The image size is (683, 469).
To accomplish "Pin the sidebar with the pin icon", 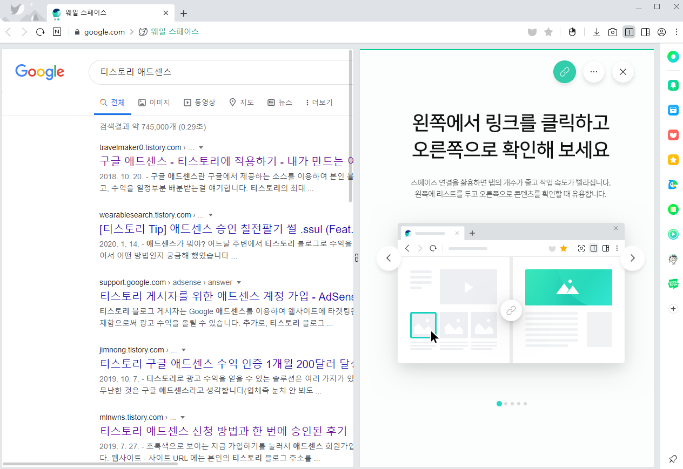I will 673,459.
